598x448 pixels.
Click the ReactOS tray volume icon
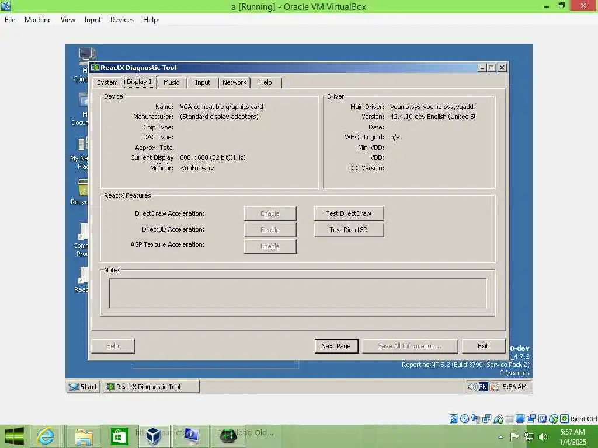coord(472,387)
